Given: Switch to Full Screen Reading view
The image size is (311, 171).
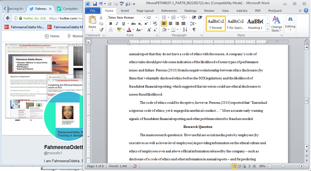Looking at the screenshot, I should [240, 166].
